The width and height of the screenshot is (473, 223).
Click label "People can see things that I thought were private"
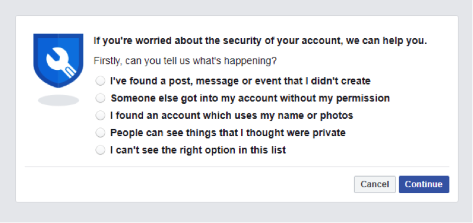tap(228, 133)
